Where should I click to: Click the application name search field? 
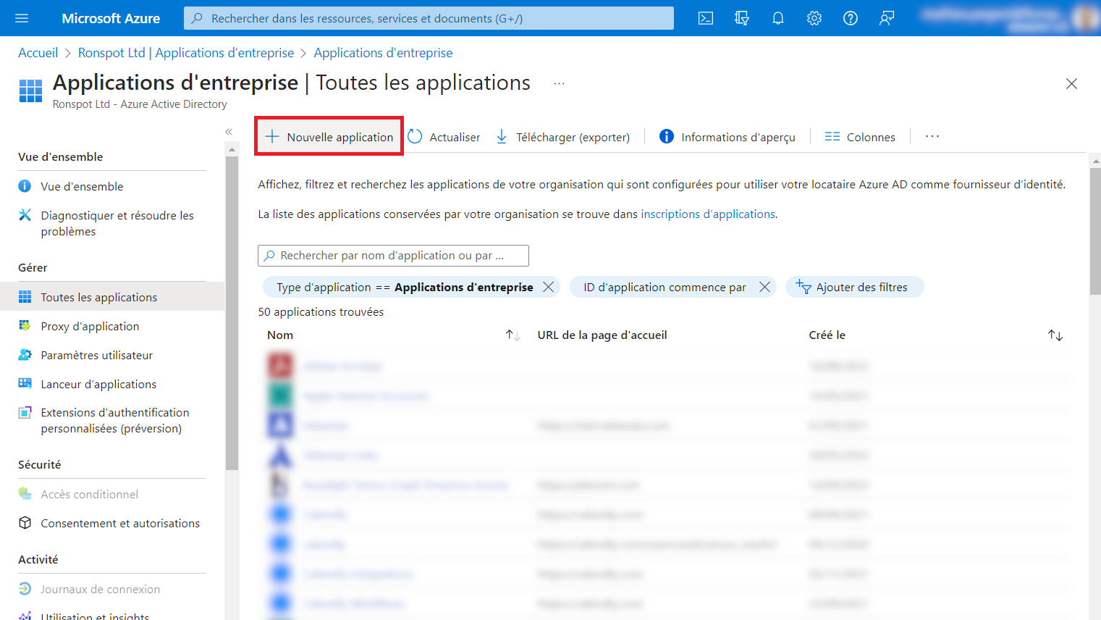[393, 256]
